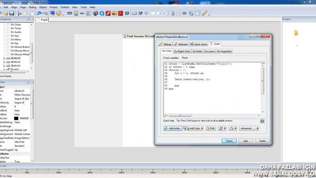Open the Dialog menu

(32, 7)
